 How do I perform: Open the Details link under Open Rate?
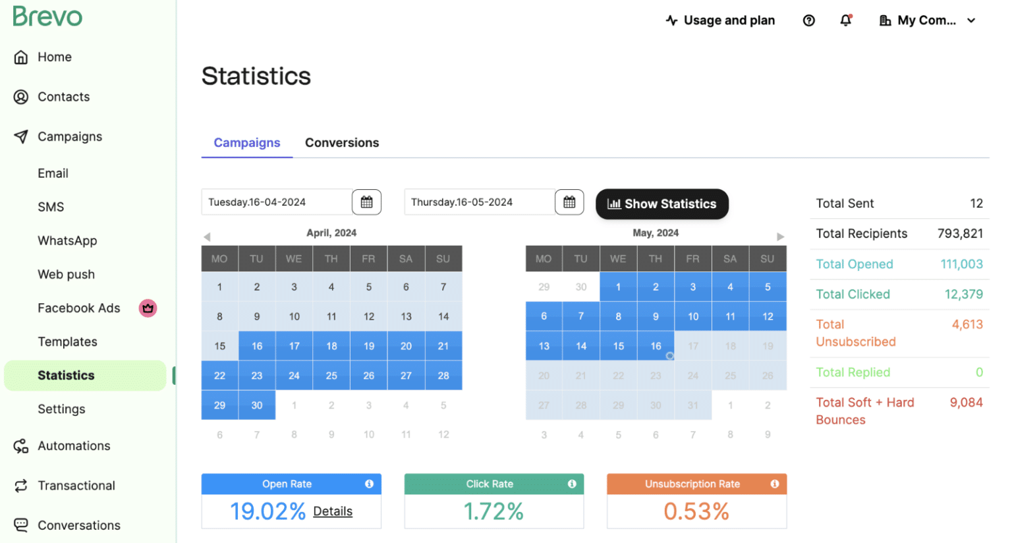[x=333, y=511]
